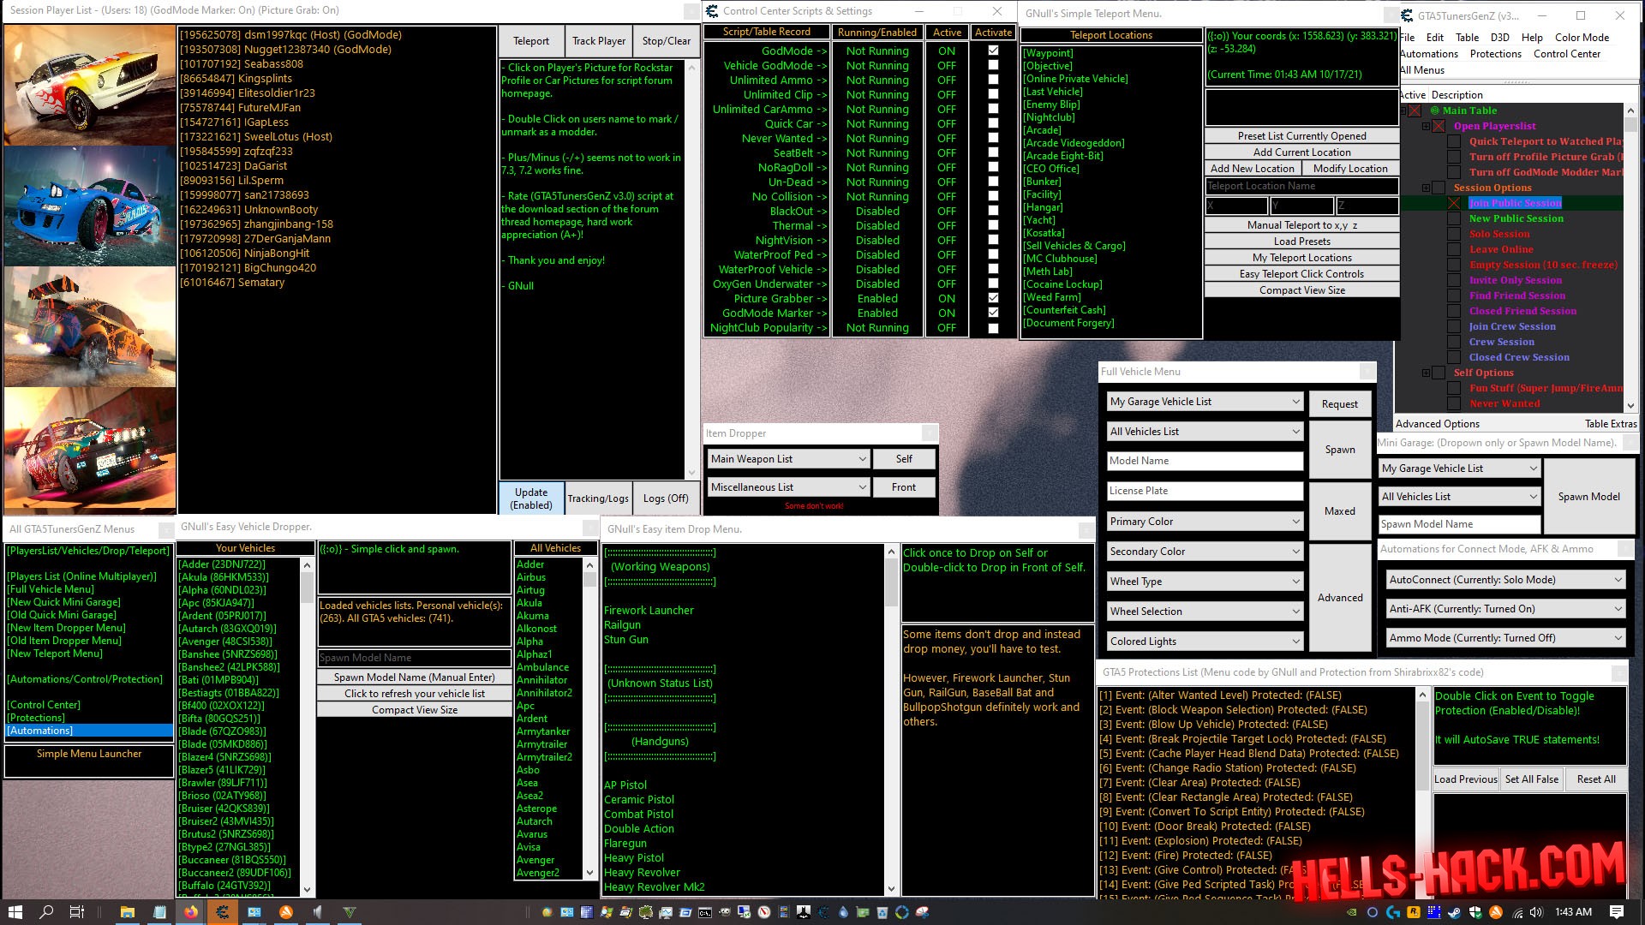This screenshot has width=1645, height=925.
Task: Click the Track Player button
Action: pos(599,41)
